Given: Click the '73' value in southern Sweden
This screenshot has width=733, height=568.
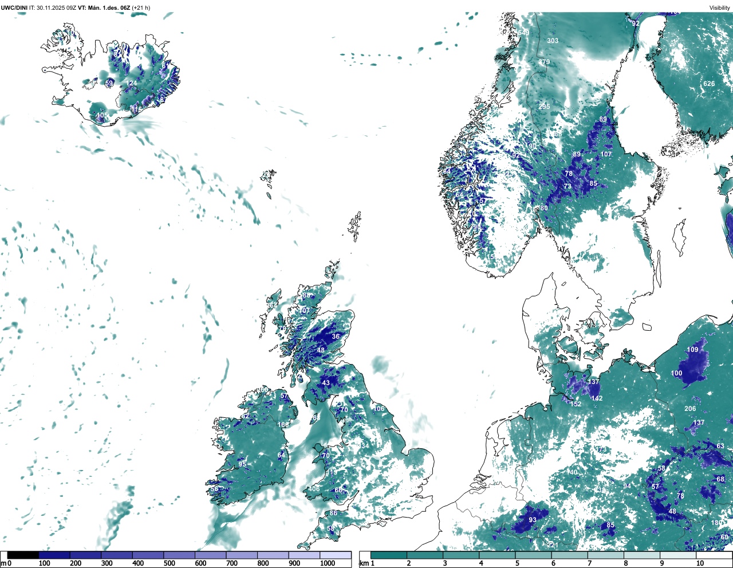Looking at the screenshot, I should pos(568,186).
